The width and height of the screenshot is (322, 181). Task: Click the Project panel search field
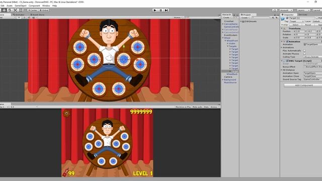coord(261,18)
